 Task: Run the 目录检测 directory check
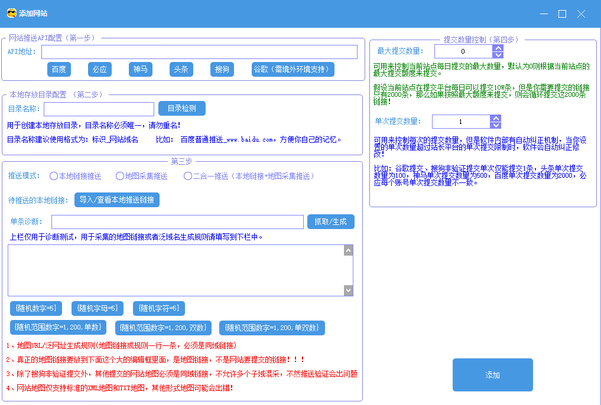point(182,108)
